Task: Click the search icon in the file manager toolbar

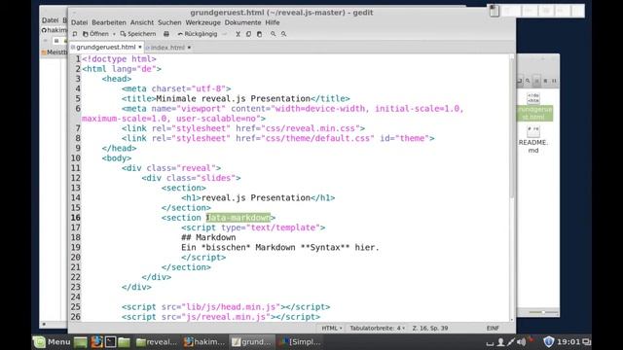Action: click(x=528, y=81)
